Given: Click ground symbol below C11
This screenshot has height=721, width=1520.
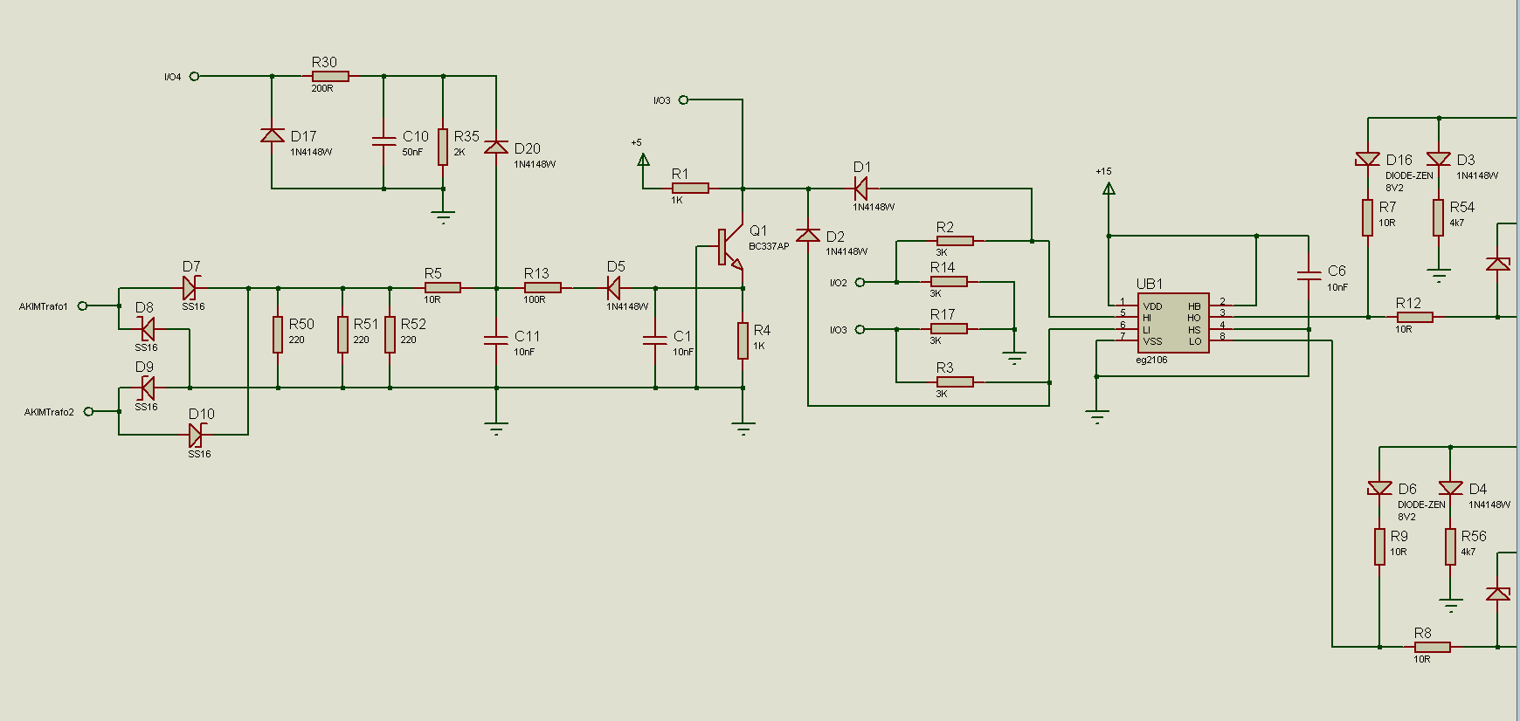Looking at the screenshot, I should pos(496,429).
